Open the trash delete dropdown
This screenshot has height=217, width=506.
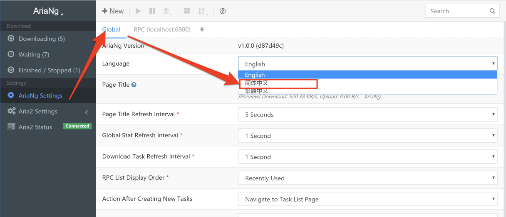pyautogui.click(x=166, y=11)
